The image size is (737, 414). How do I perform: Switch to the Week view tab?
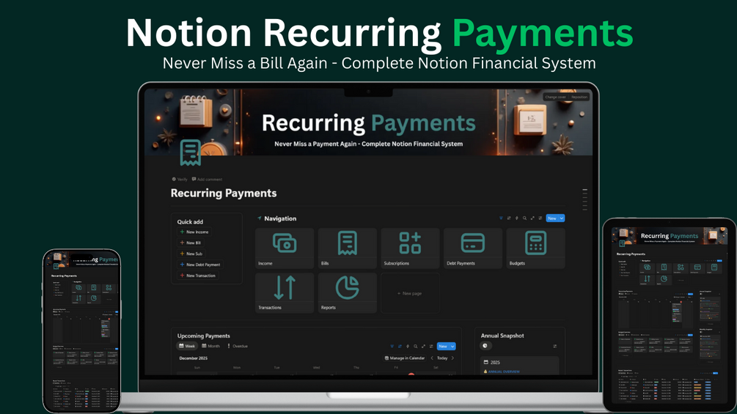pyautogui.click(x=187, y=346)
